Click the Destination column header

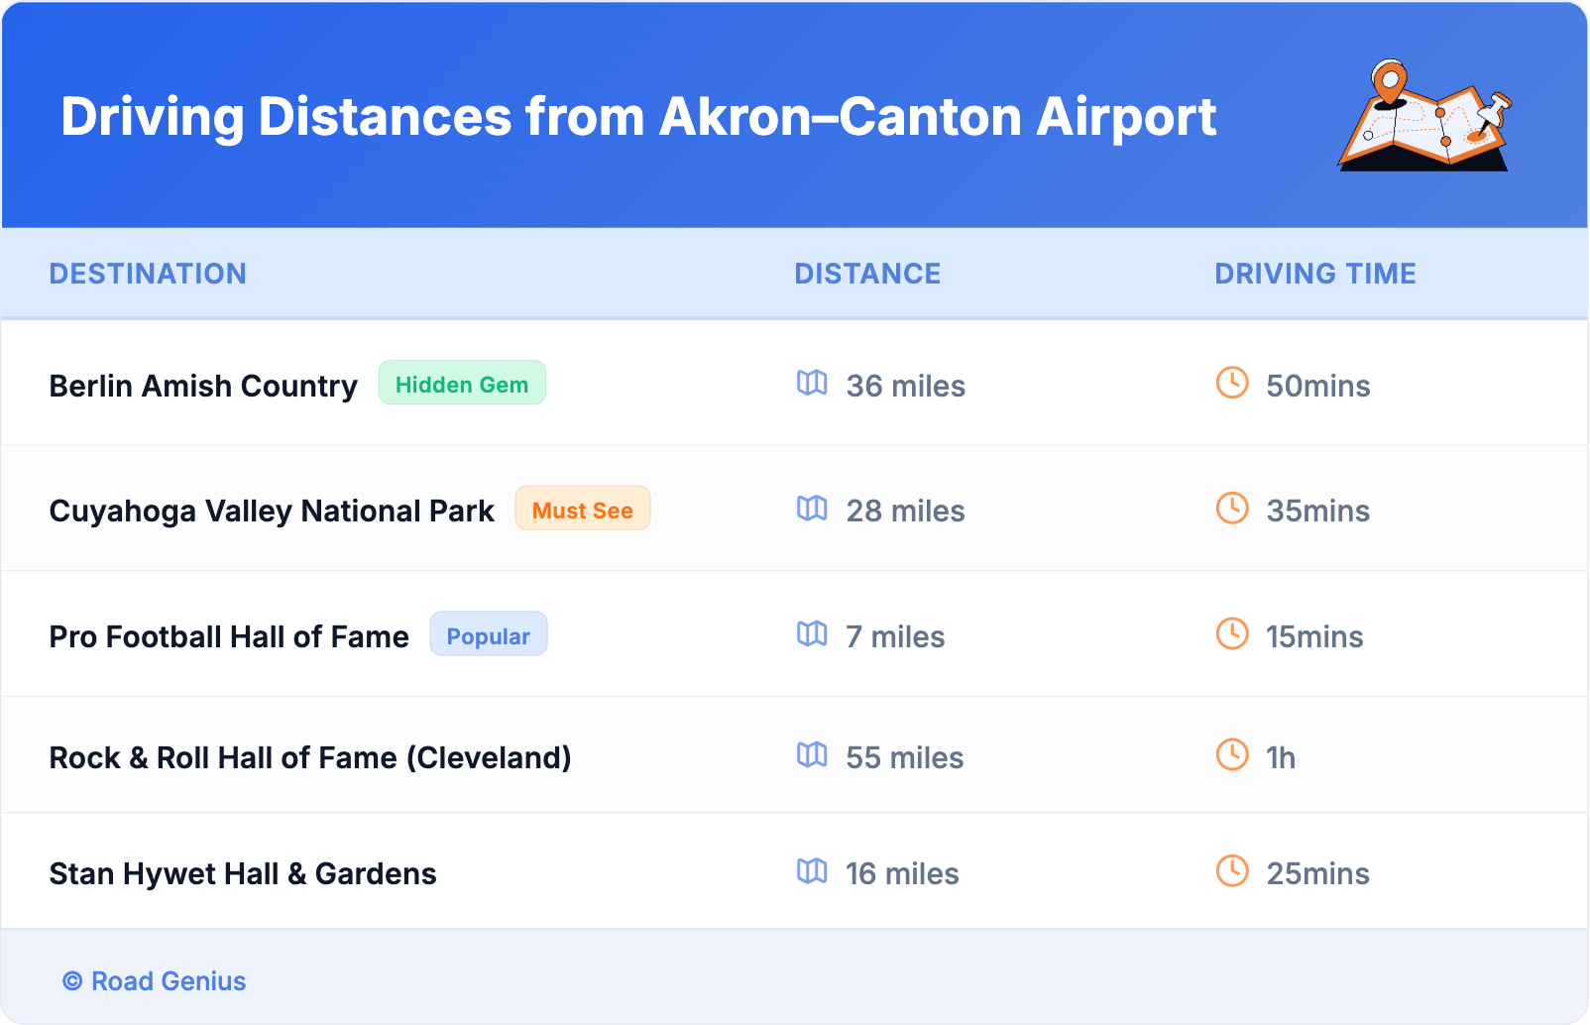[x=148, y=274]
